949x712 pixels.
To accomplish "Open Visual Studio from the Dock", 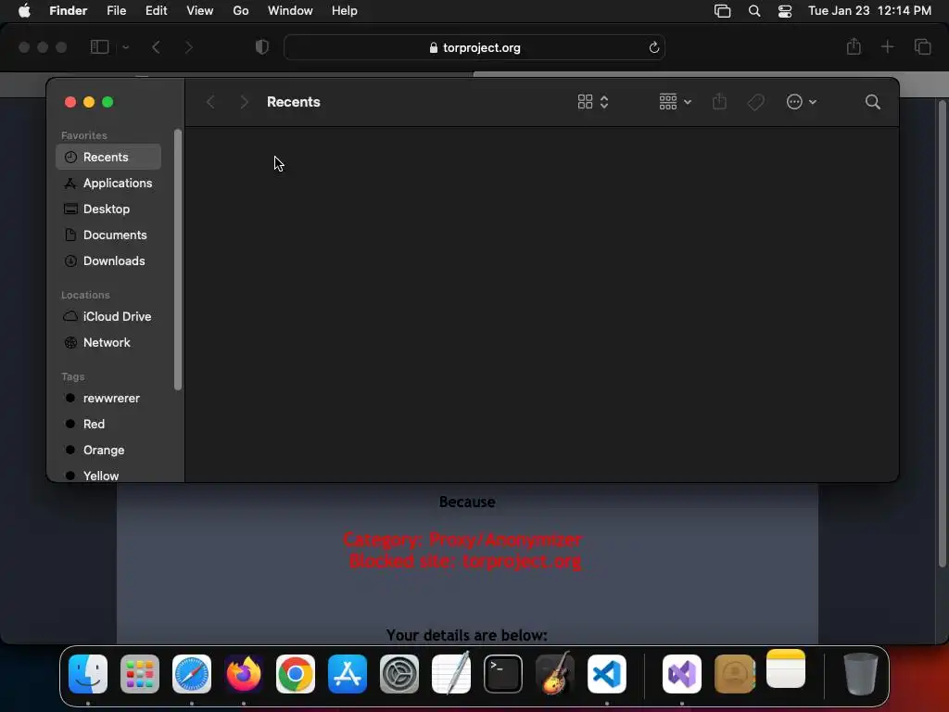I will [682, 674].
